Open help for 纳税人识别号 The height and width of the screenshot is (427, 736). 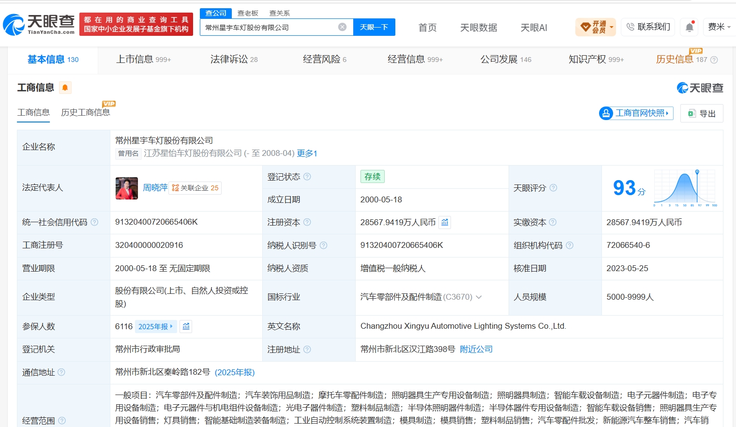coord(323,245)
